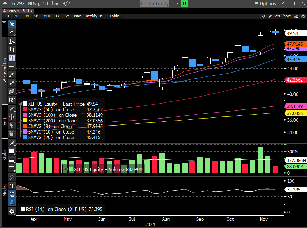Click the divider handle above RSI panel
This screenshot has width=307, height=228.
162,177
